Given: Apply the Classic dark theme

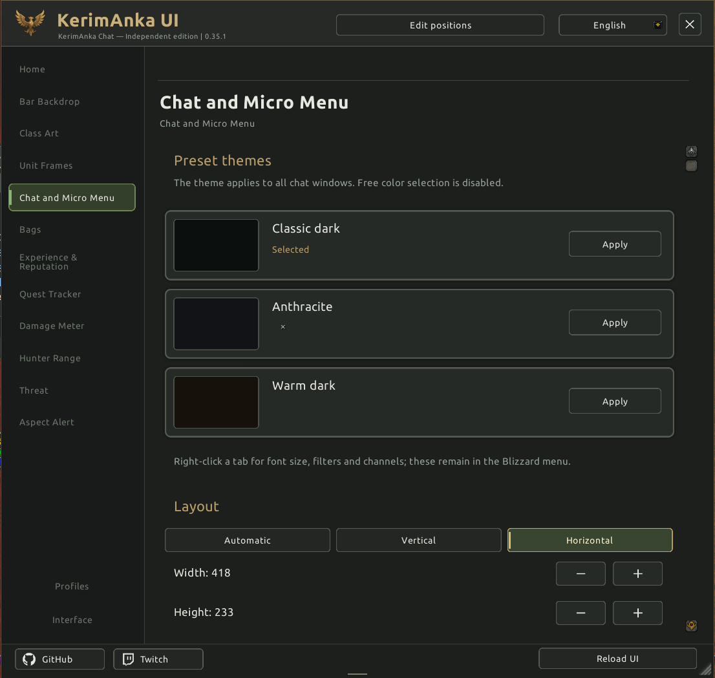Looking at the screenshot, I should click(x=615, y=244).
